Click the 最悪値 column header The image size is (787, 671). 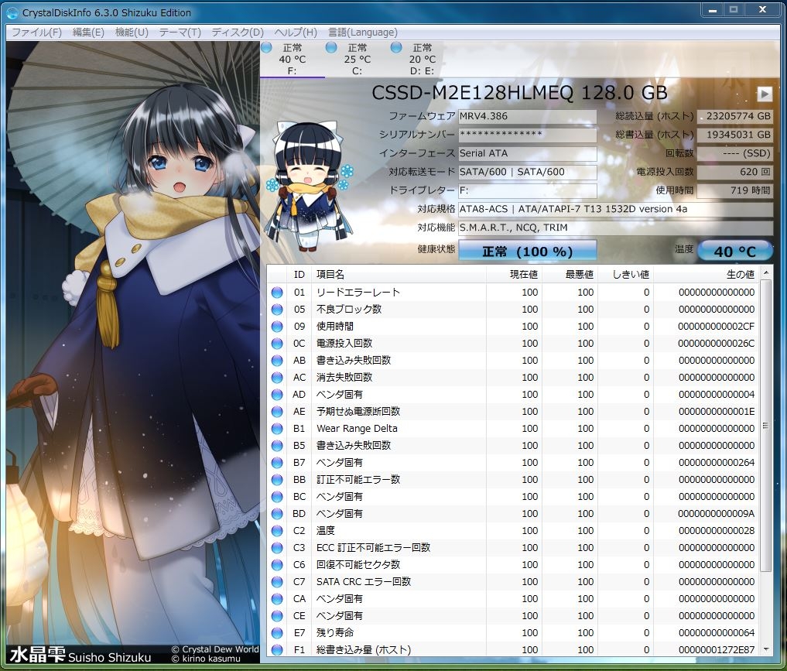[x=570, y=275]
